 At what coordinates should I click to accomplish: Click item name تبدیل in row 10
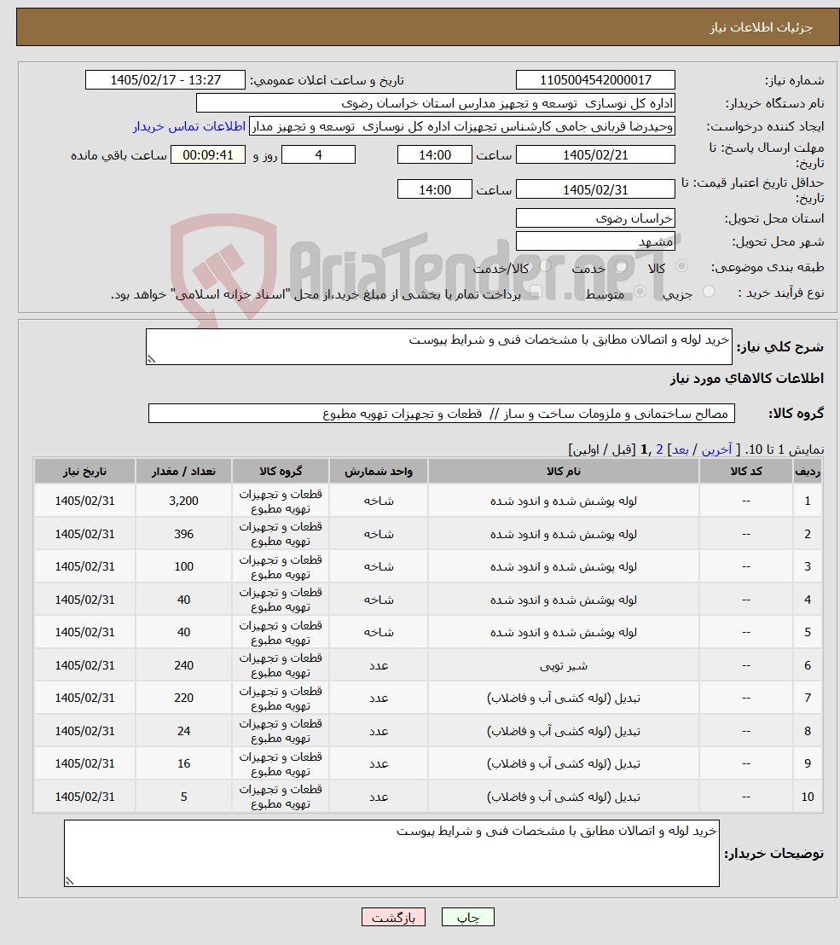coord(564,797)
